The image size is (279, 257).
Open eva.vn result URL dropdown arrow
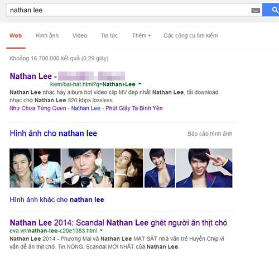[102, 230]
